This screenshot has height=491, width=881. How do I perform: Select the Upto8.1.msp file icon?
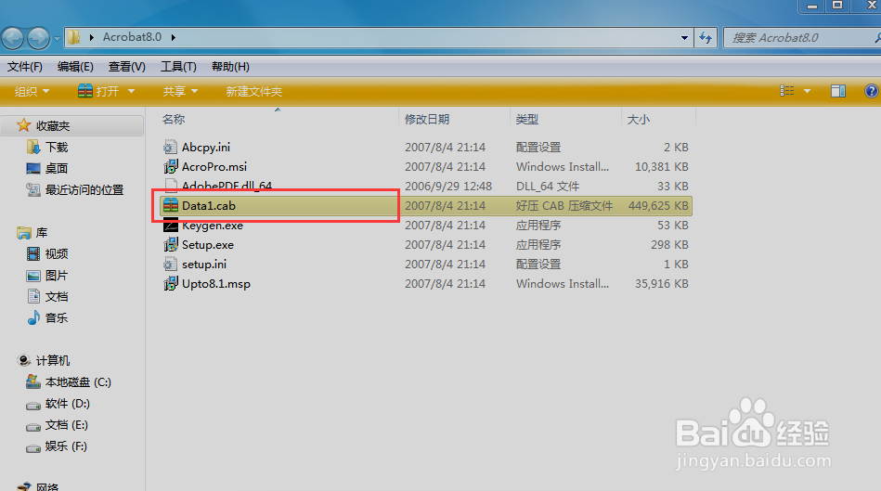[x=170, y=284]
